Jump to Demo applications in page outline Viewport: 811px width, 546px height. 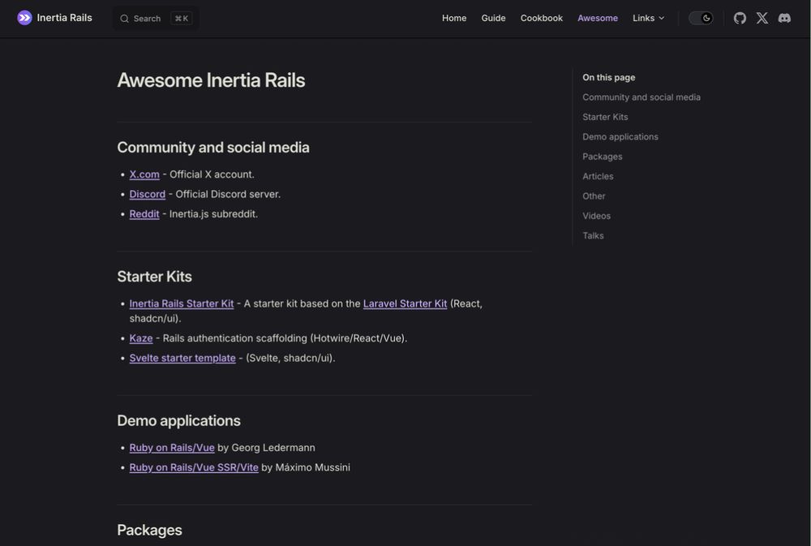(620, 136)
